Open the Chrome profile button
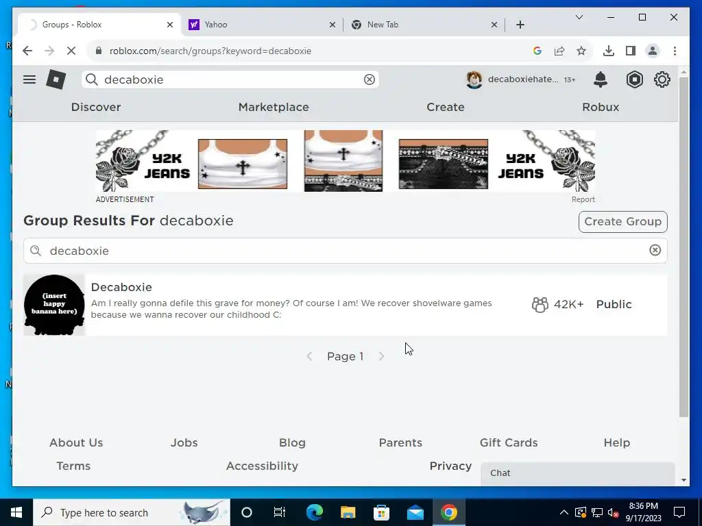Viewport: 702px width, 526px height. click(653, 51)
